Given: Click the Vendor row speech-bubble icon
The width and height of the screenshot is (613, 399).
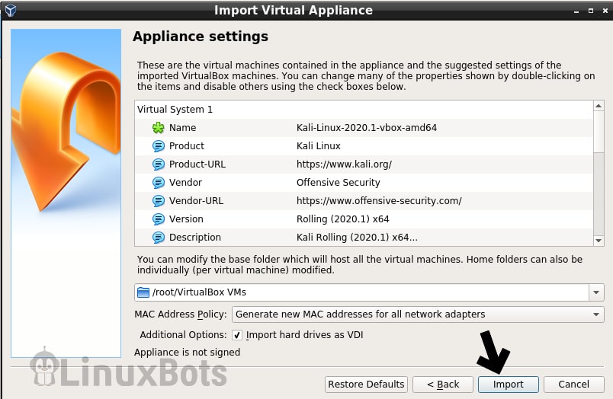Looking at the screenshot, I should (x=159, y=182).
